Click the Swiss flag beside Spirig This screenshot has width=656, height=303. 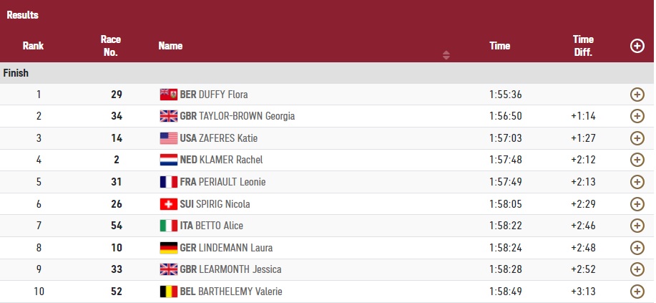point(168,204)
